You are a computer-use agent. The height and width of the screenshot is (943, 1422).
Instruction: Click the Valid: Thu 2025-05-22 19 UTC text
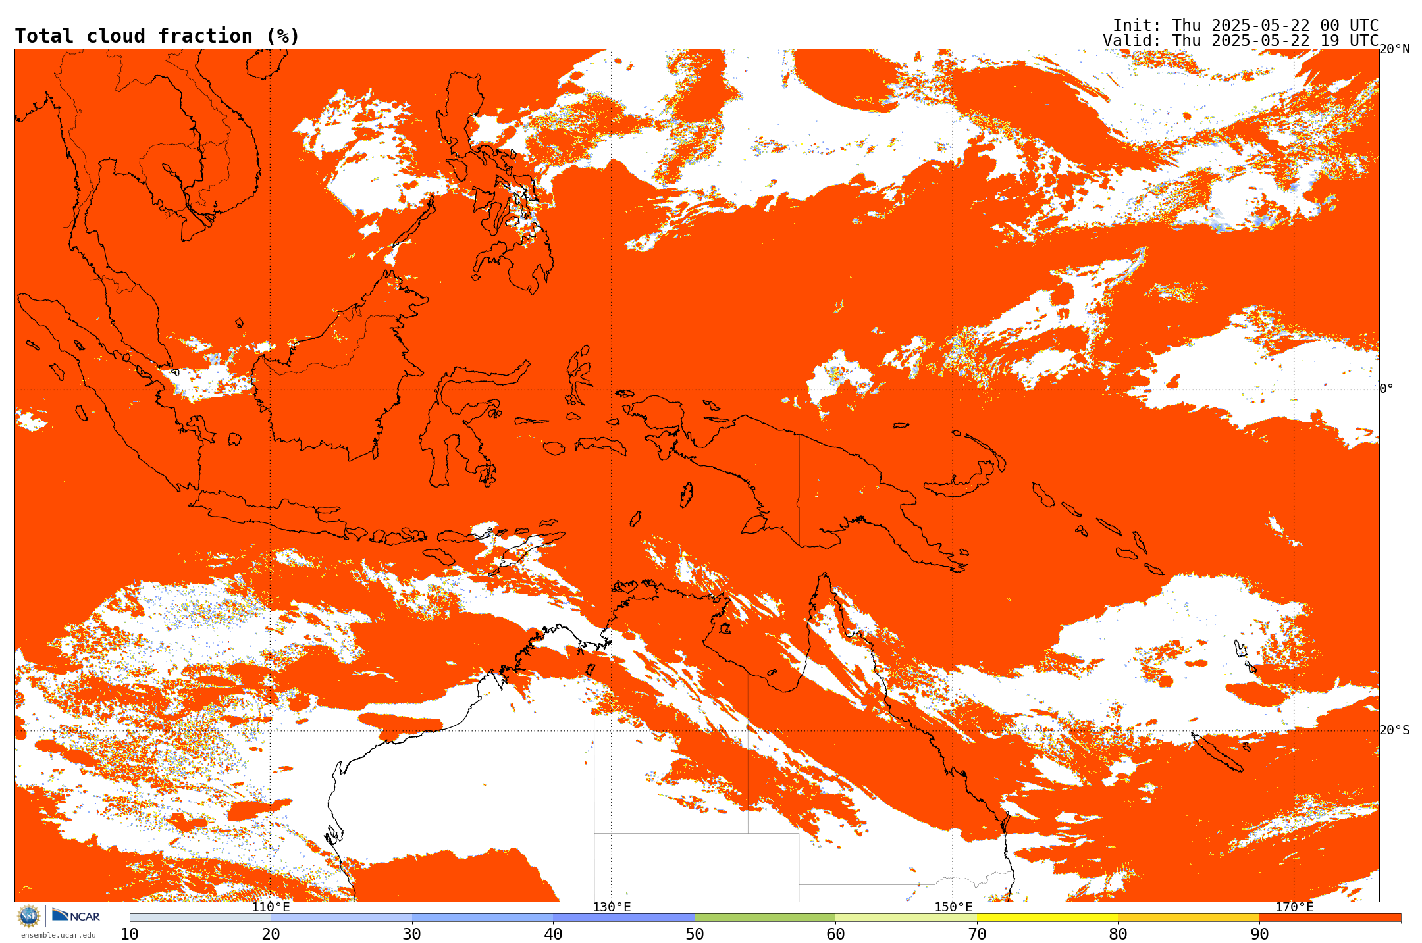pos(1240,41)
